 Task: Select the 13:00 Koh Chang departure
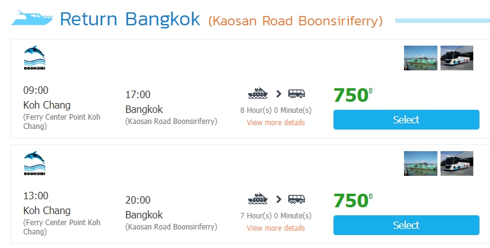point(406,225)
